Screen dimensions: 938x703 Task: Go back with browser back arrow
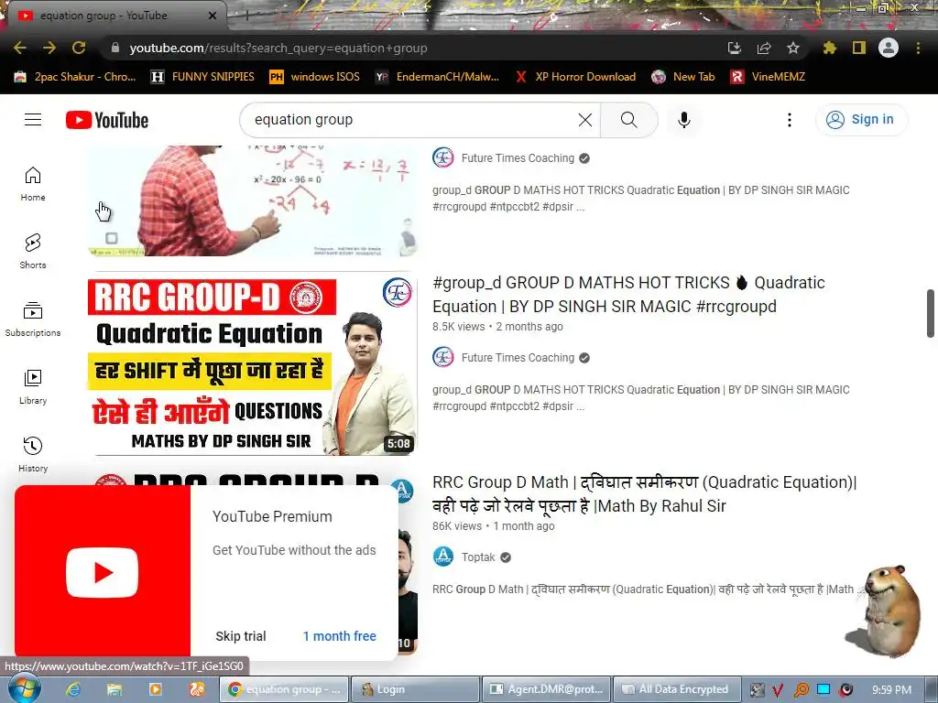click(x=20, y=48)
